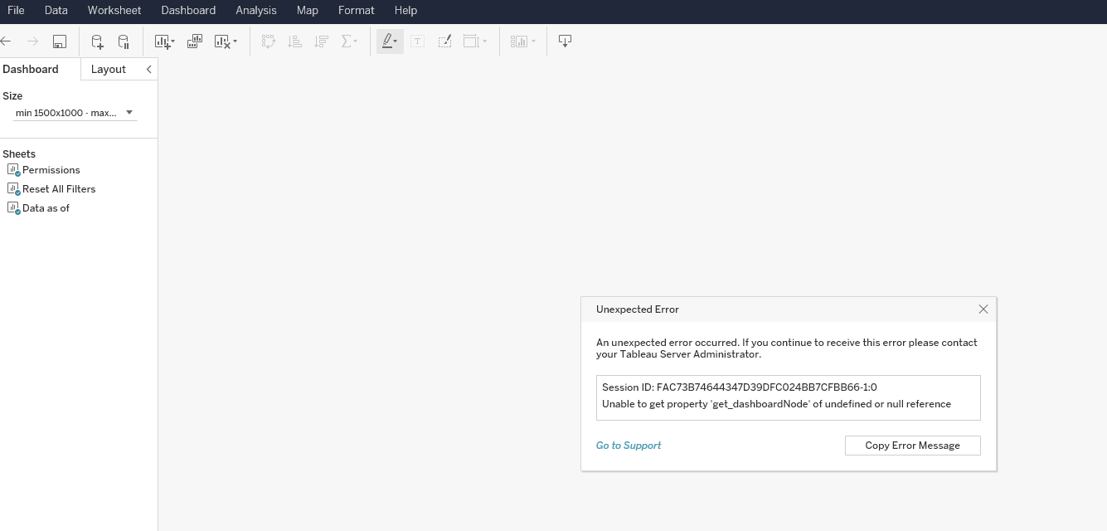Click the Copy Error Message button
1107x531 pixels.
click(912, 446)
